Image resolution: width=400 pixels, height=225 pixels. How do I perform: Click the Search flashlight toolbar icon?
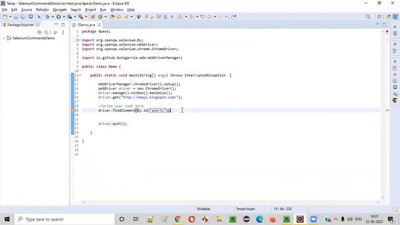(x=126, y=17)
